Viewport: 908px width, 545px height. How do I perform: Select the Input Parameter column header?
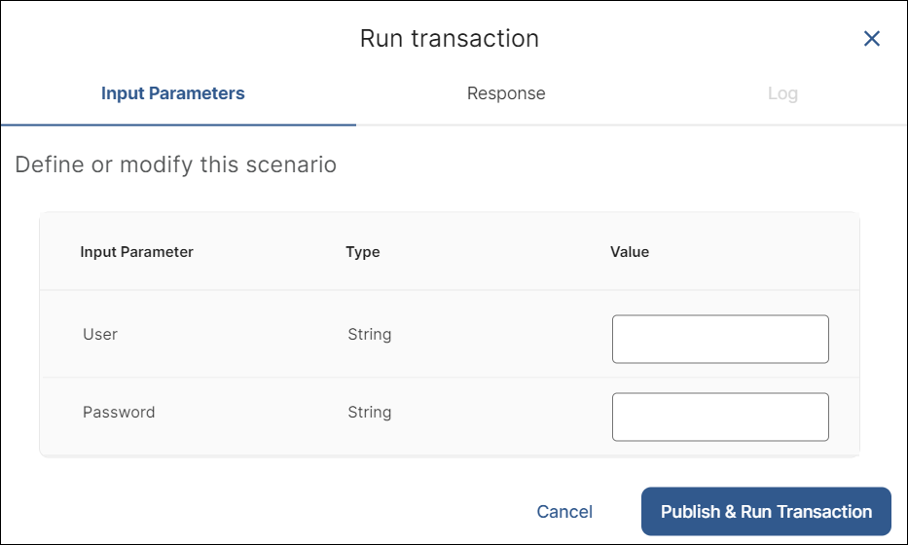click(x=136, y=252)
